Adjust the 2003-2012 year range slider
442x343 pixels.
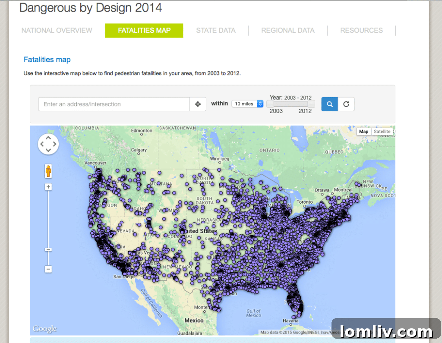pos(290,104)
